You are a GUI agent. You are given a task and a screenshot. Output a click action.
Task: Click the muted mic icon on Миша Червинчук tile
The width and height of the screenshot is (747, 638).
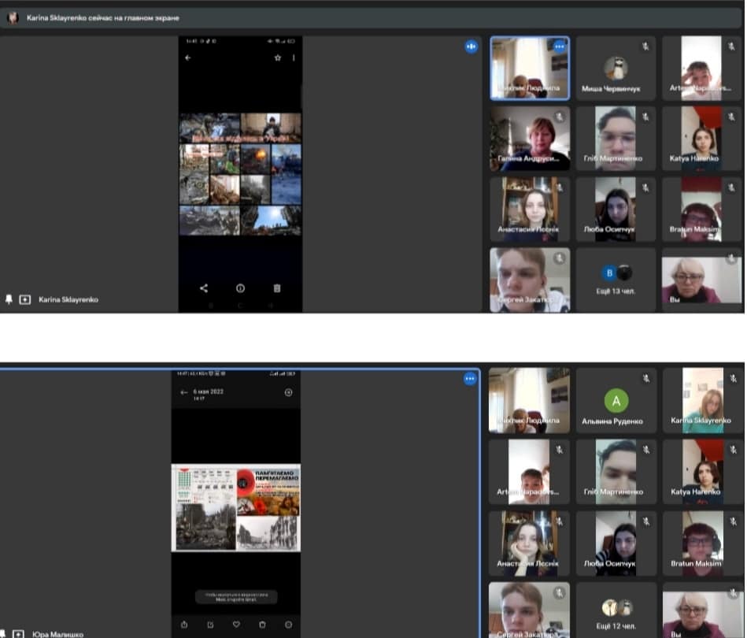click(645, 46)
